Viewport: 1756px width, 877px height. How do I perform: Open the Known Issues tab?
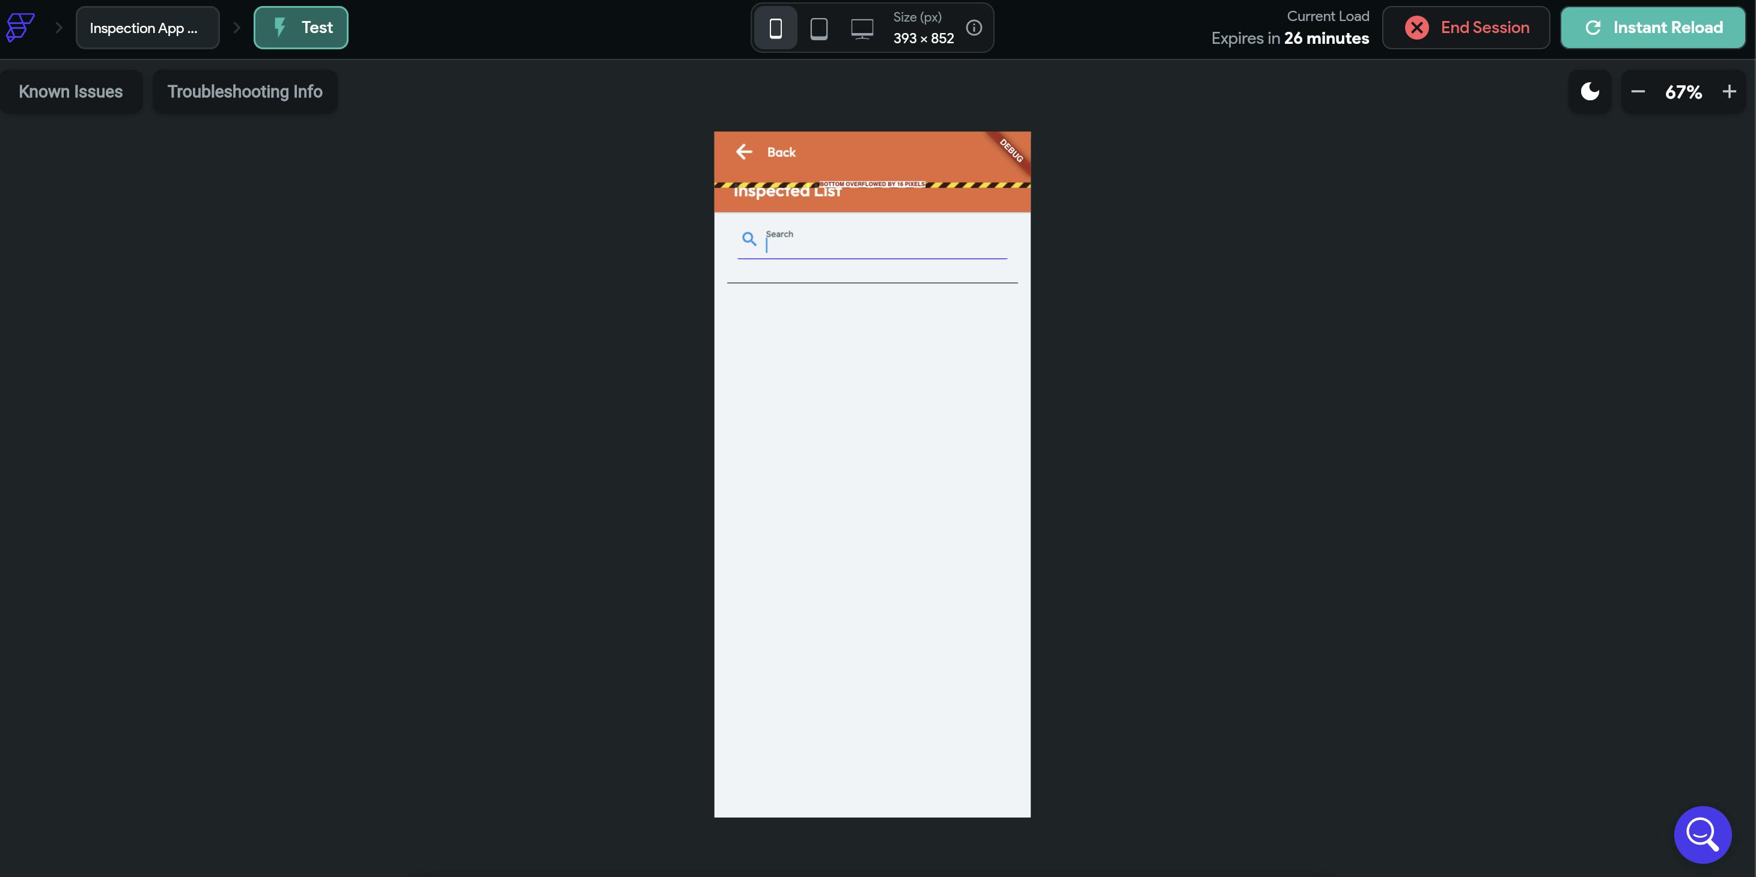[x=71, y=91]
